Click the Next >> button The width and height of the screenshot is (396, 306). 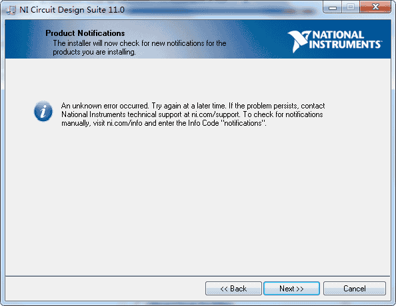pos(291,288)
